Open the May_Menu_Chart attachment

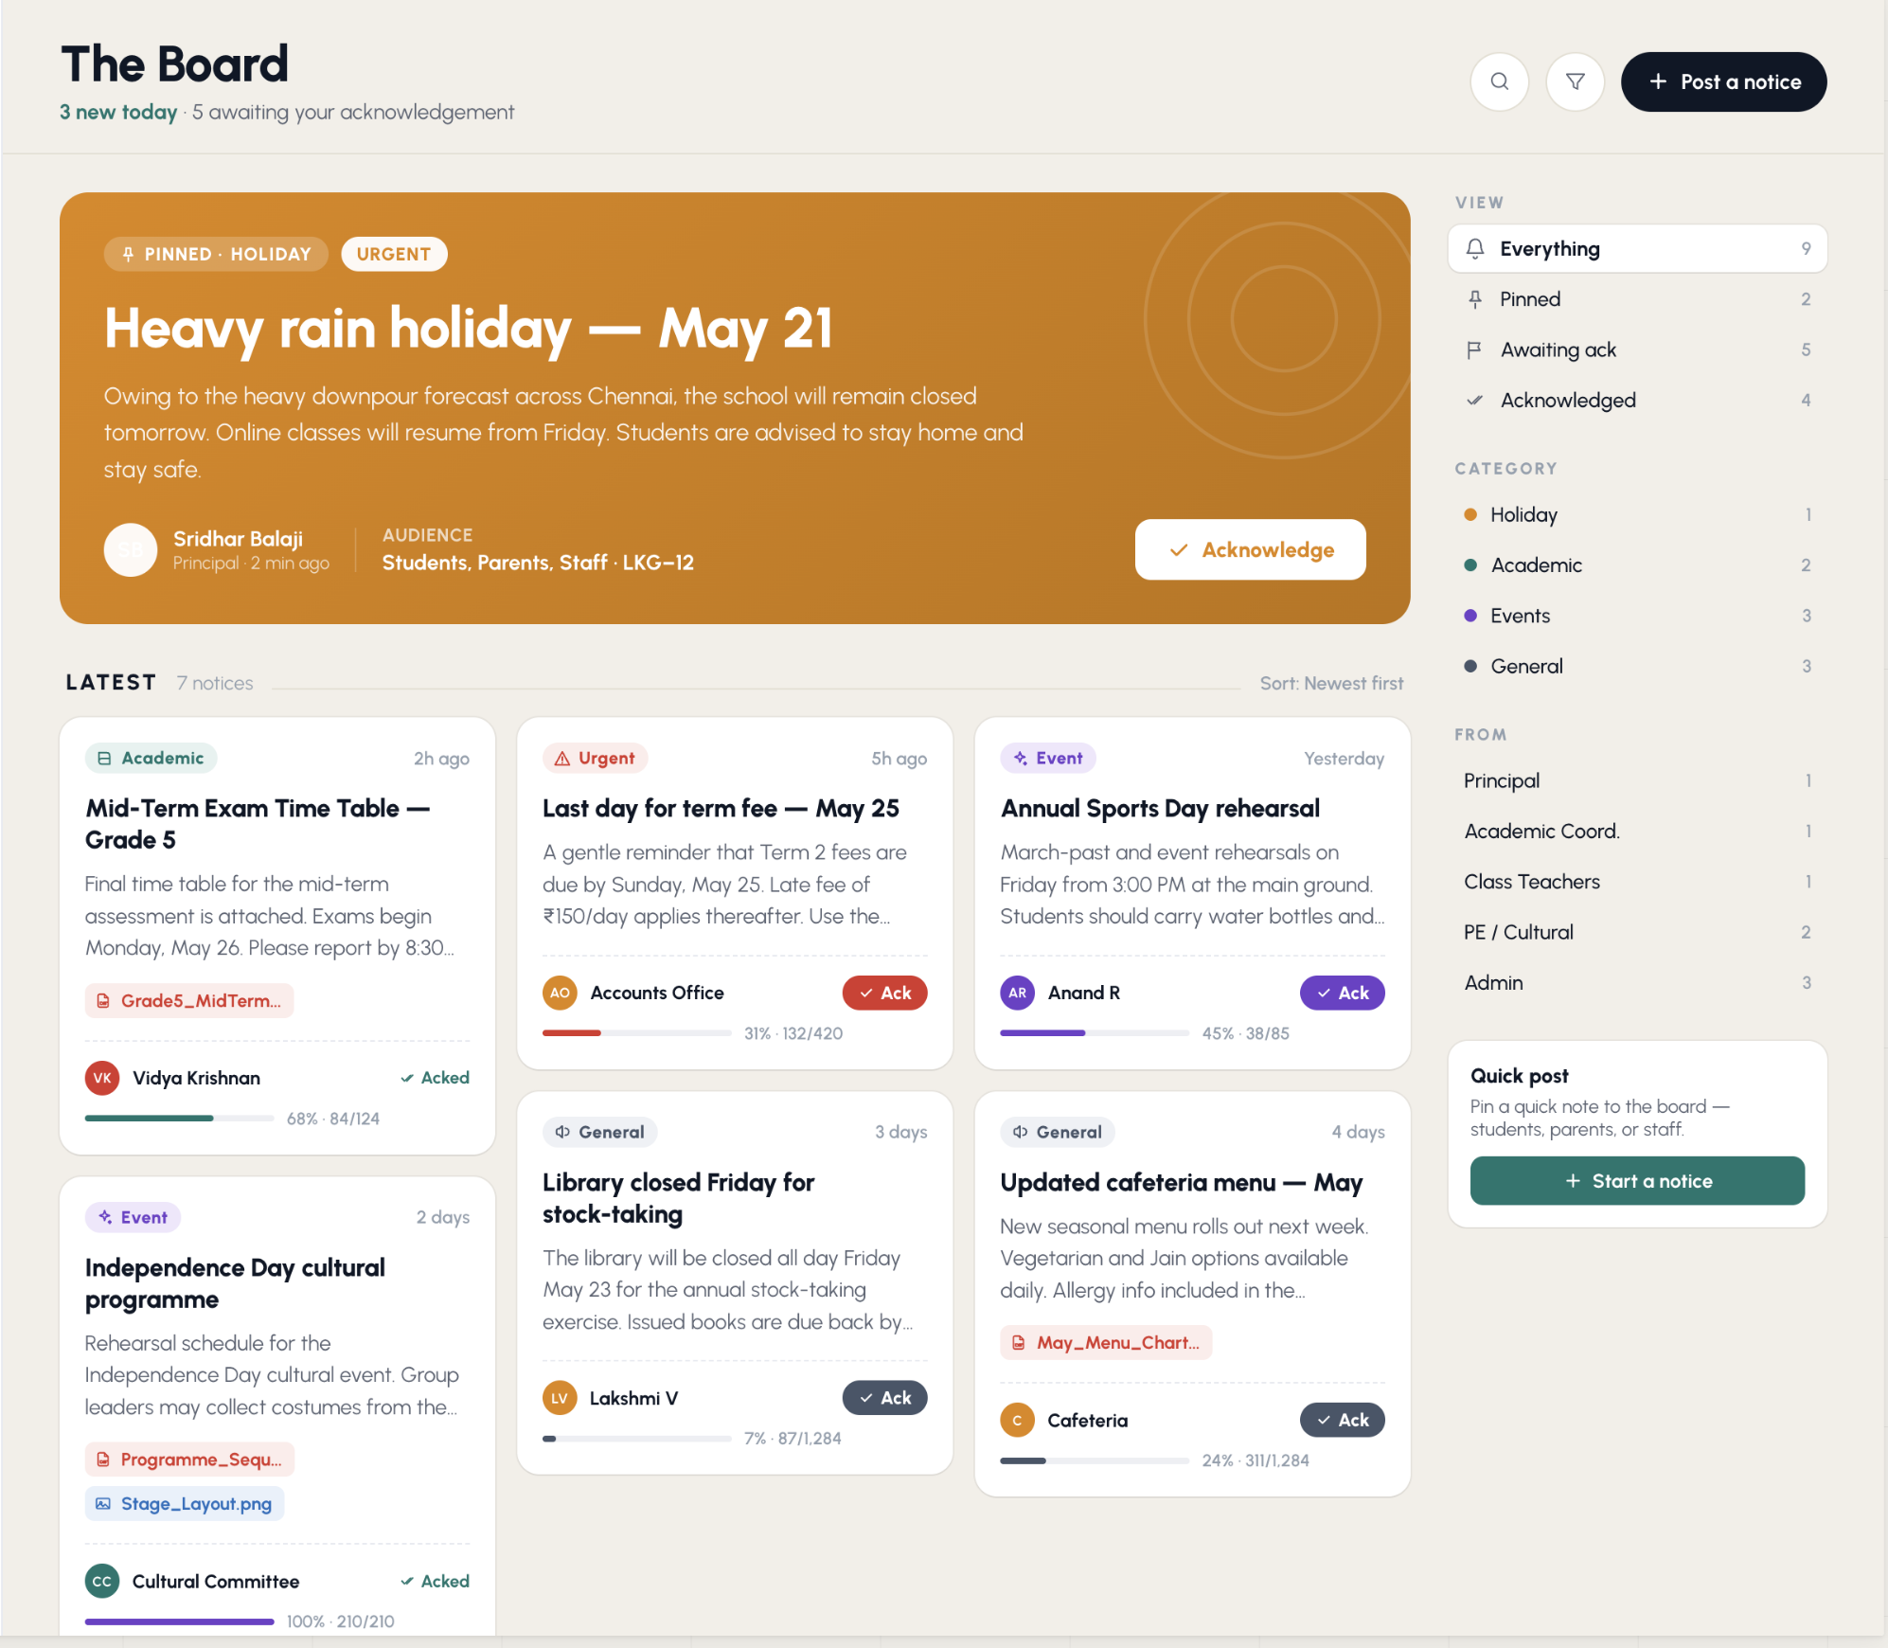[x=1106, y=1343]
